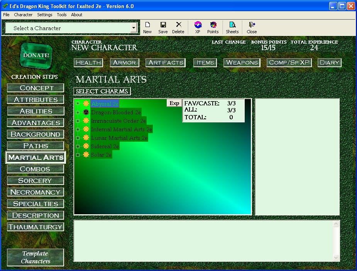Image resolution: width=357 pixels, height=271 pixels.
Task: Click the Select Charms button
Action: tap(102, 91)
